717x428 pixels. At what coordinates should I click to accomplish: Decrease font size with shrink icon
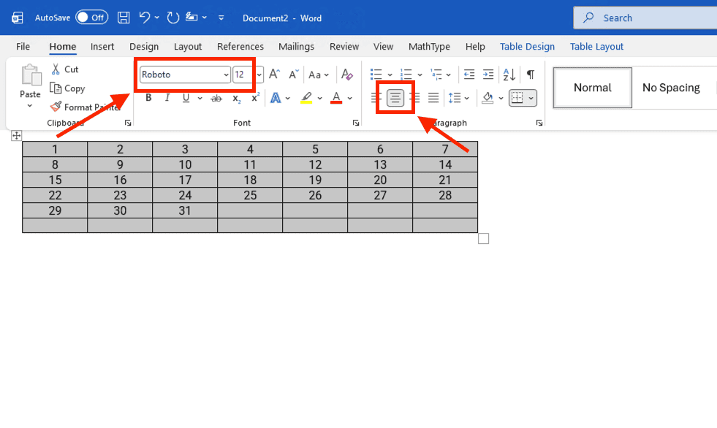[294, 74]
